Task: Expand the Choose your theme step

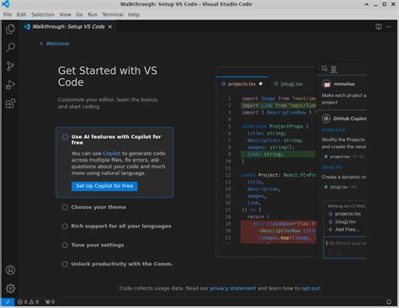Action: (98, 207)
